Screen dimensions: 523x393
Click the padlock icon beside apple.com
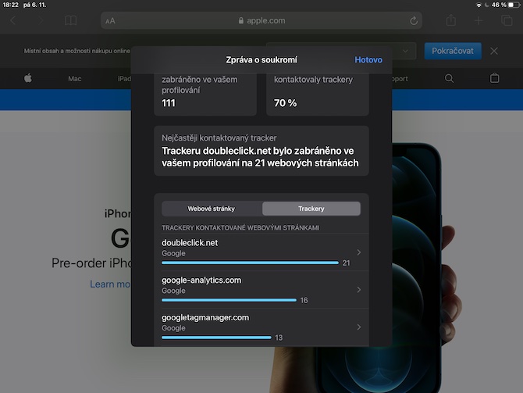coord(241,20)
